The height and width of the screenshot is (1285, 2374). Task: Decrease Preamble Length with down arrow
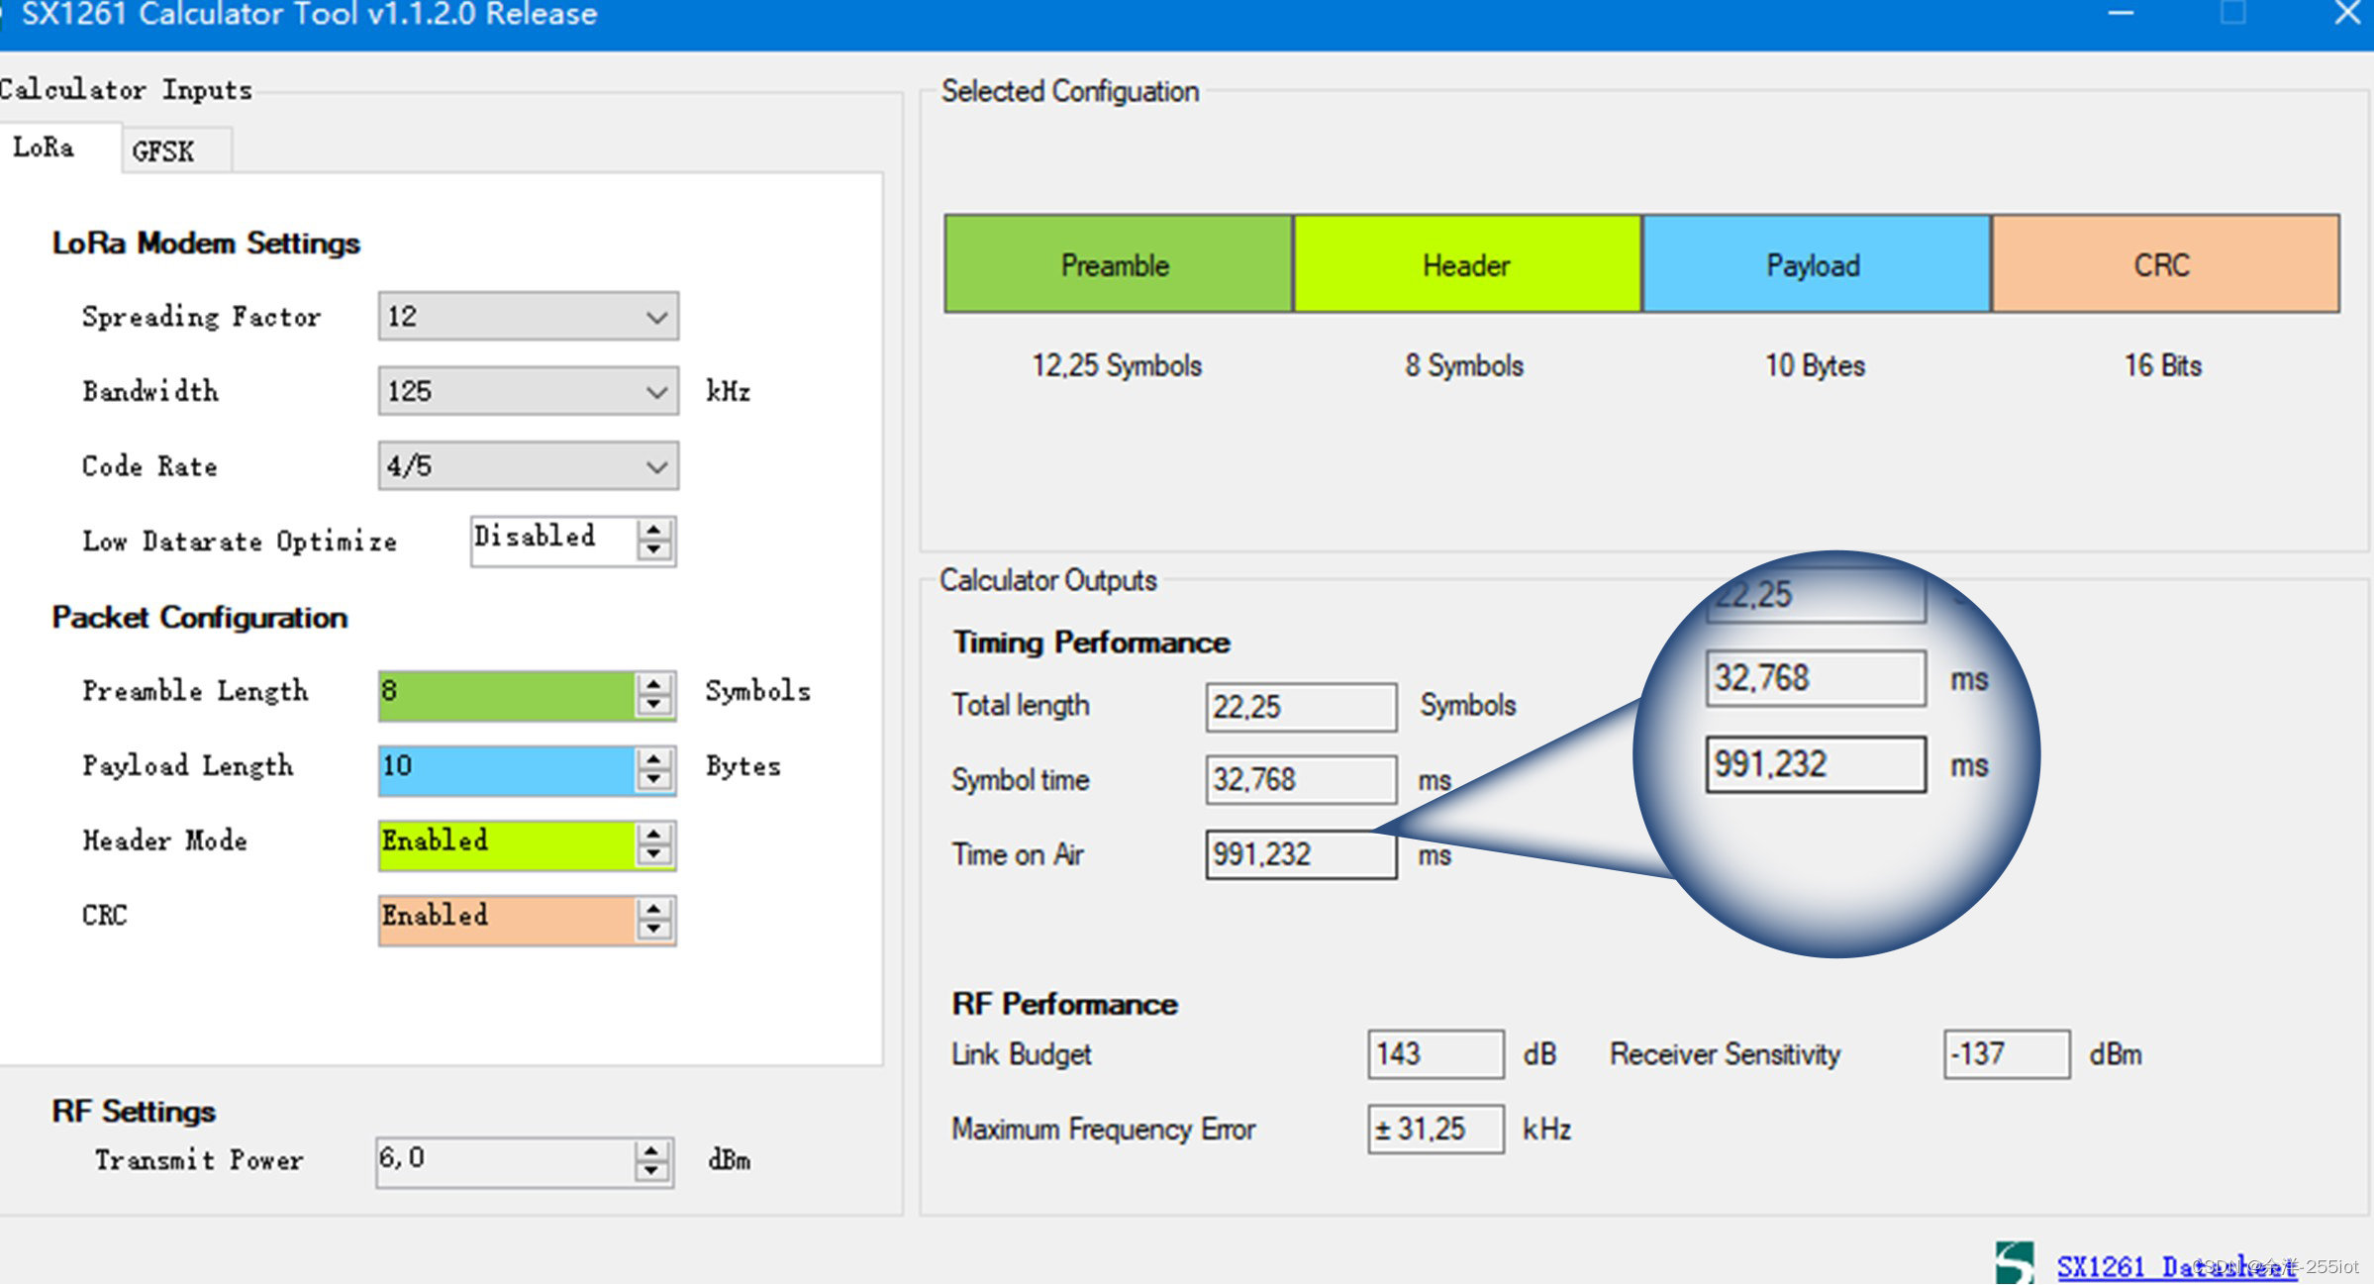click(653, 705)
